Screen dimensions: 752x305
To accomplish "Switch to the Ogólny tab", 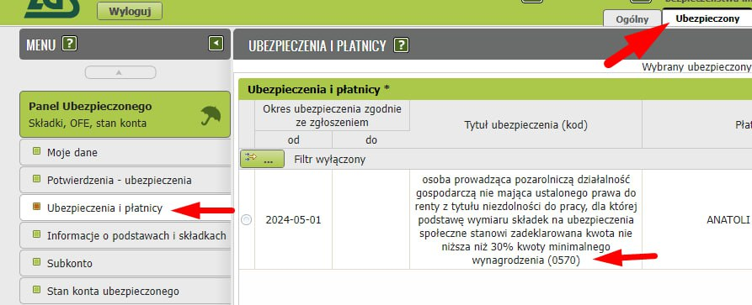I will [x=632, y=19].
